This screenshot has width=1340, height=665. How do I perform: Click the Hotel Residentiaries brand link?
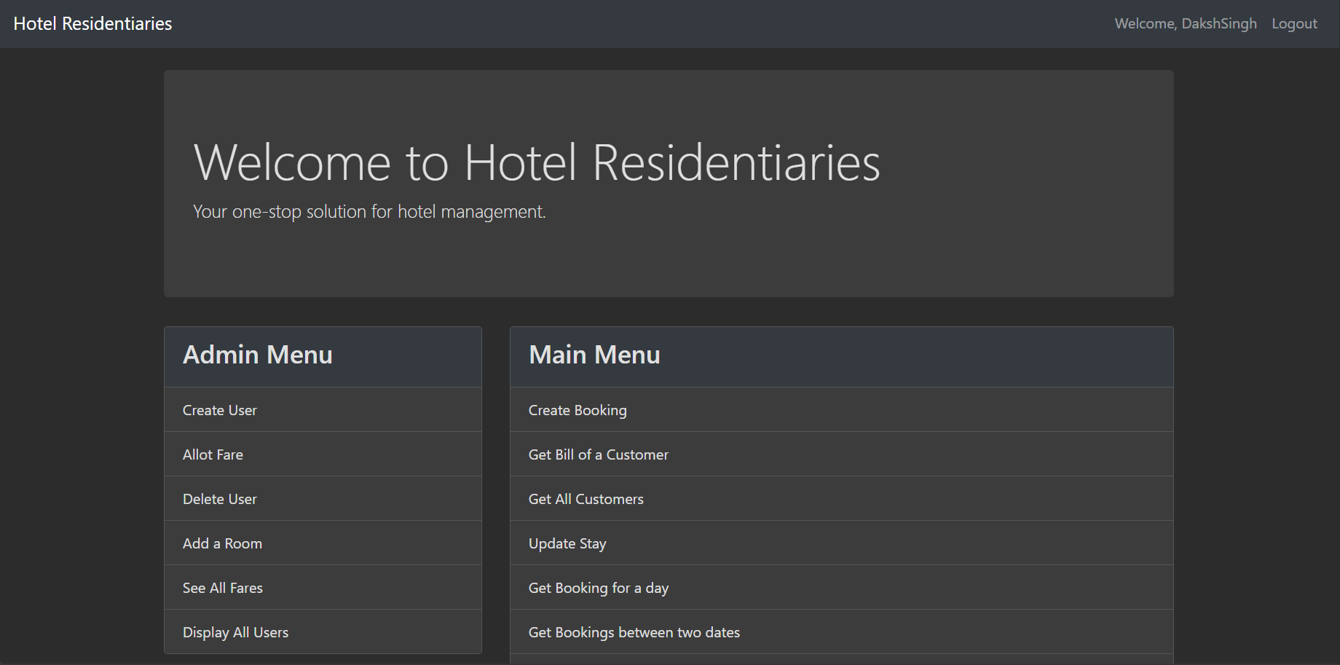(x=92, y=23)
